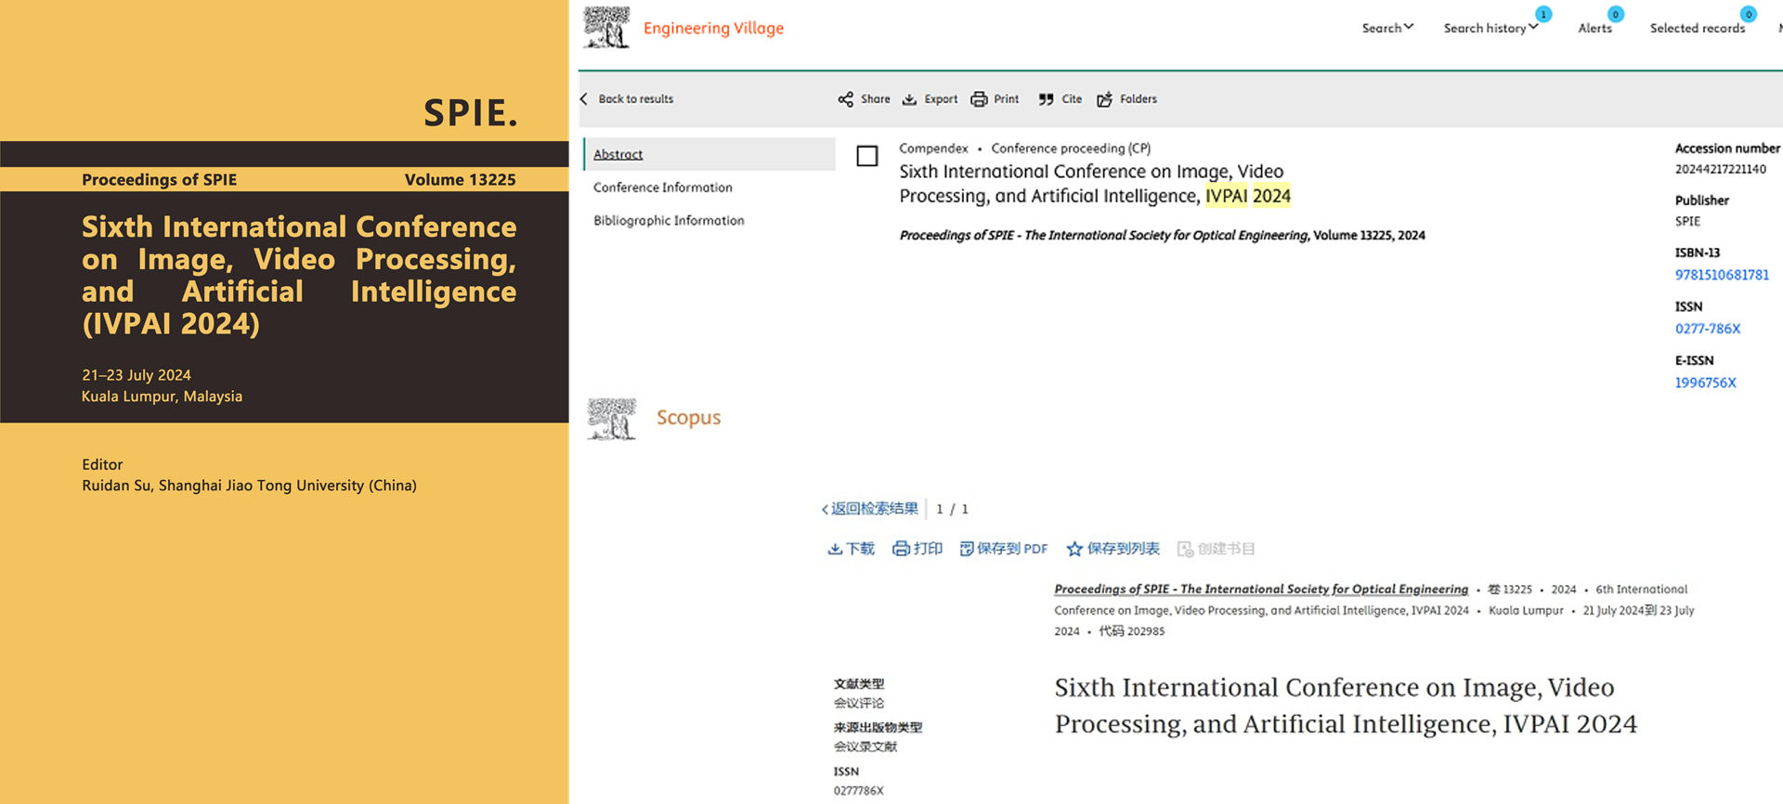This screenshot has height=804, width=1783.
Task: Click the ISSN 0277-786X link
Action: click(1708, 329)
